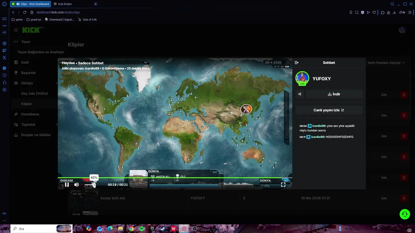Click the YUFOXY streamer avatar
Image resolution: width=415 pixels, height=233 pixels.
[302, 78]
